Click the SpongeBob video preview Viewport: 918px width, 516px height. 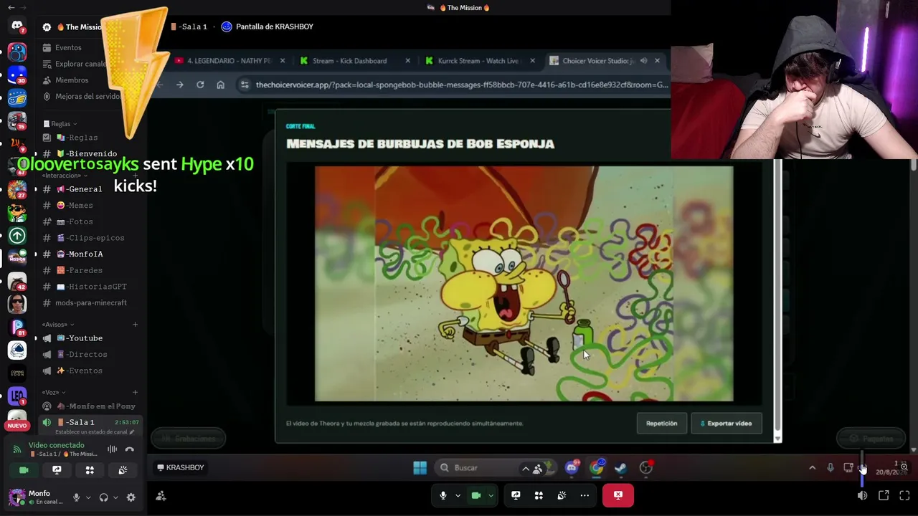(x=524, y=284)
